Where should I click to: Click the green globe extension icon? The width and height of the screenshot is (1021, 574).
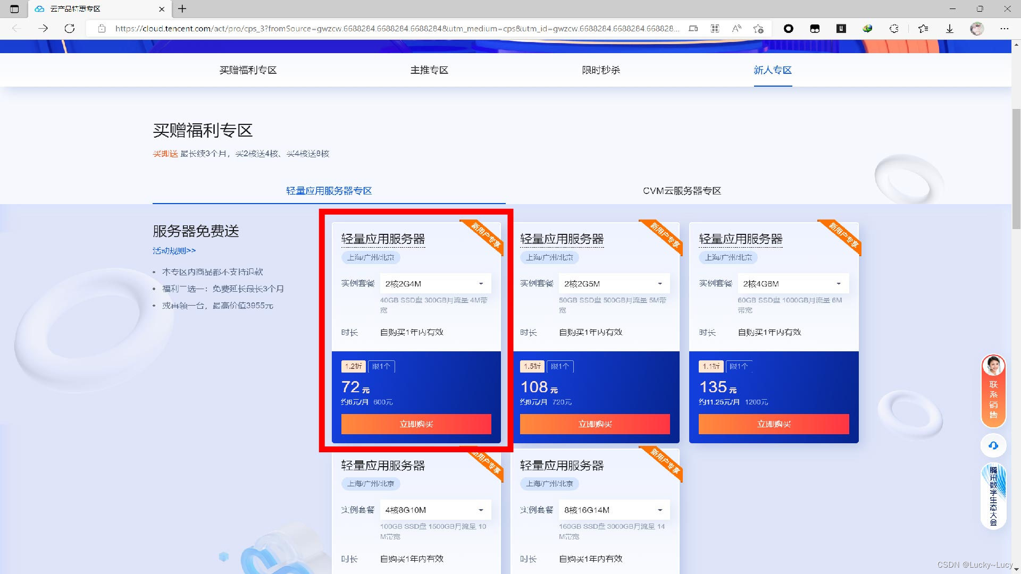tap(867, 29)
